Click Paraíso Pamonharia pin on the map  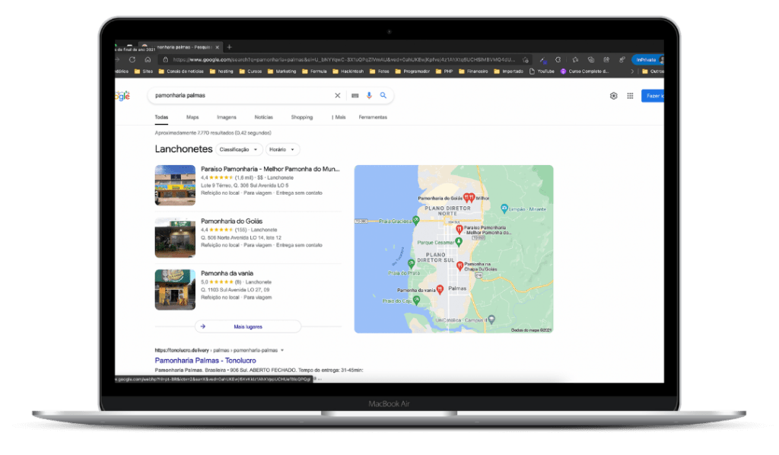click(x=459, y=230)
